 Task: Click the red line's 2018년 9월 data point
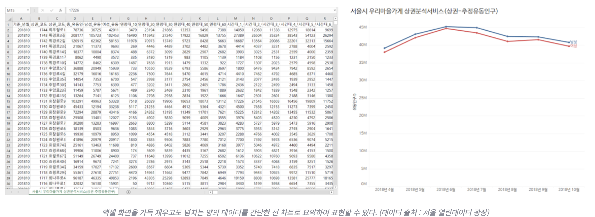pos(538,40)
